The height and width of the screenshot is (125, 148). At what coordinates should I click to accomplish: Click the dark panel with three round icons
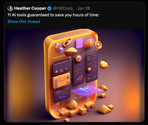61,67
